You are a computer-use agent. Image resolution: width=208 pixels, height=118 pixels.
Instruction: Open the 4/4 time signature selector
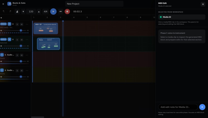click(45, 12)
